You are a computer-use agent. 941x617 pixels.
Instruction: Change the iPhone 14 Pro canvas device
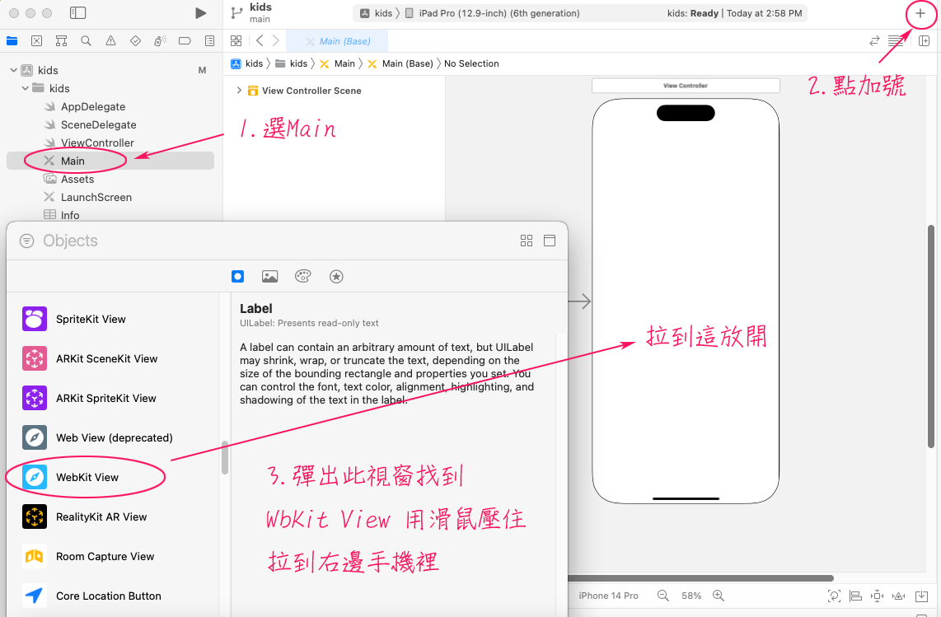(x=608, y=596)
